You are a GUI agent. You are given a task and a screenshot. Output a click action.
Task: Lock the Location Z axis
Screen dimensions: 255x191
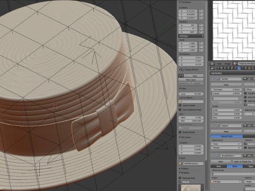point(201,18)
